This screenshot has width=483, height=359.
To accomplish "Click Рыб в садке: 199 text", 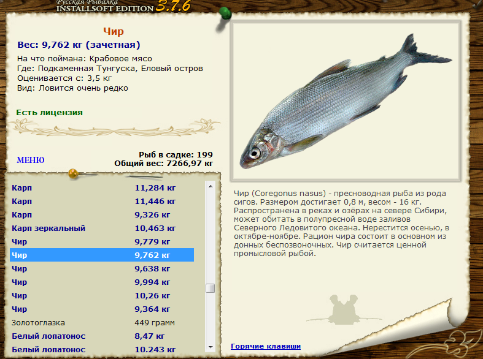I will point(176,154).
